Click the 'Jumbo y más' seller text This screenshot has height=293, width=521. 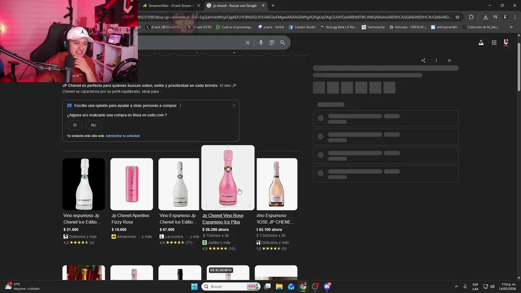(x=219, y=243)
